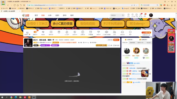
Task: Open the streamer task checklist icon
Action: pos(83,32)
